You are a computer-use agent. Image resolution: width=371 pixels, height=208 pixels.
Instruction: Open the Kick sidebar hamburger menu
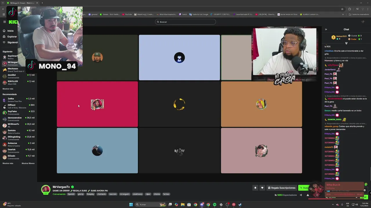[x=4, y=22]
